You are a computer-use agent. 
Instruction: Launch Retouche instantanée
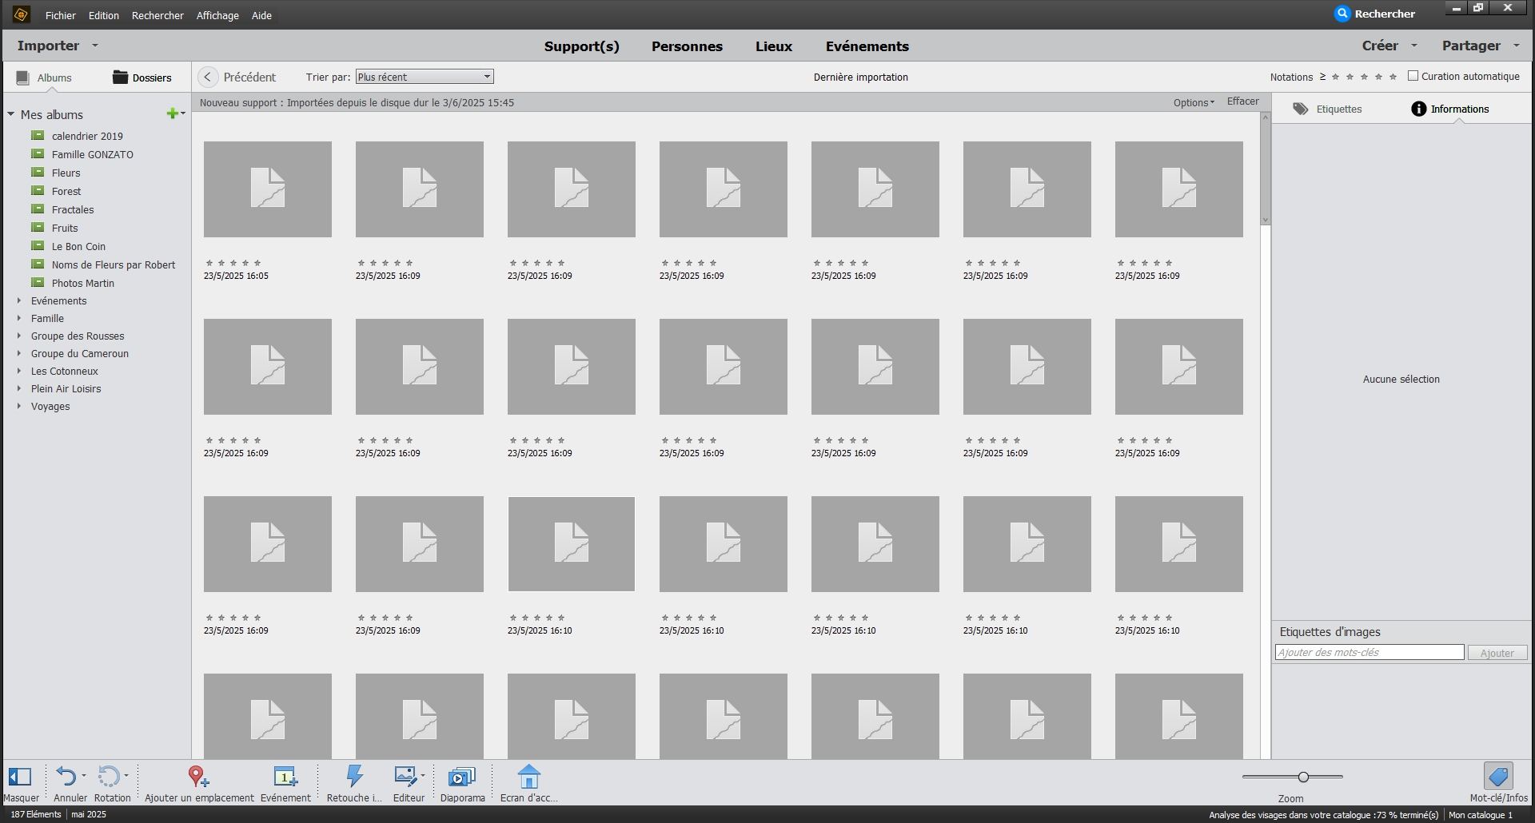(x=354, y=779)
